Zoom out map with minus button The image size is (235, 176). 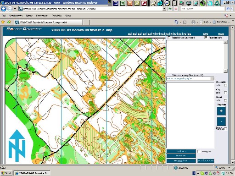click(x=221, y=121)
